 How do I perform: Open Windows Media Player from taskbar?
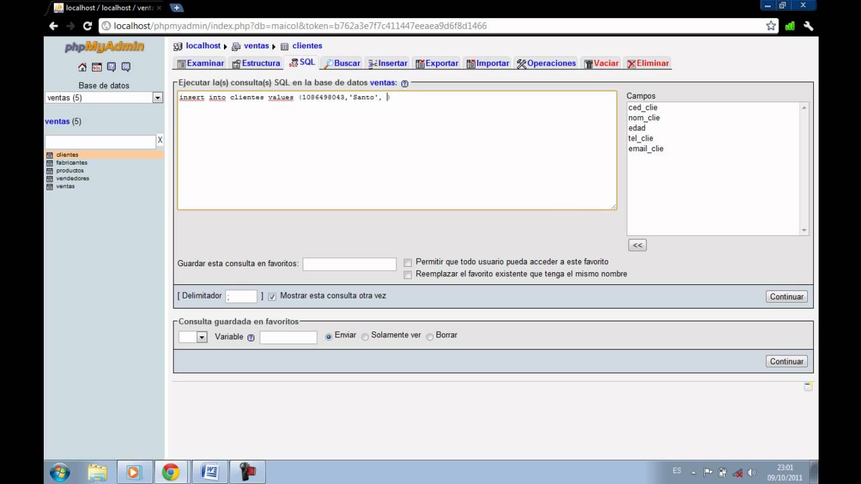tap(133, 472)
